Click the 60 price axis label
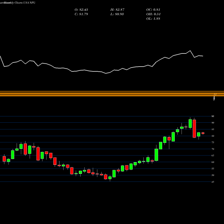 click(213, 162)
